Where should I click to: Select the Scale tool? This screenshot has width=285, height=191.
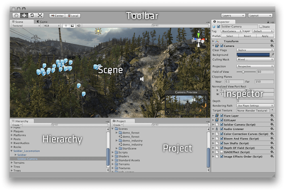click(40, 16)
